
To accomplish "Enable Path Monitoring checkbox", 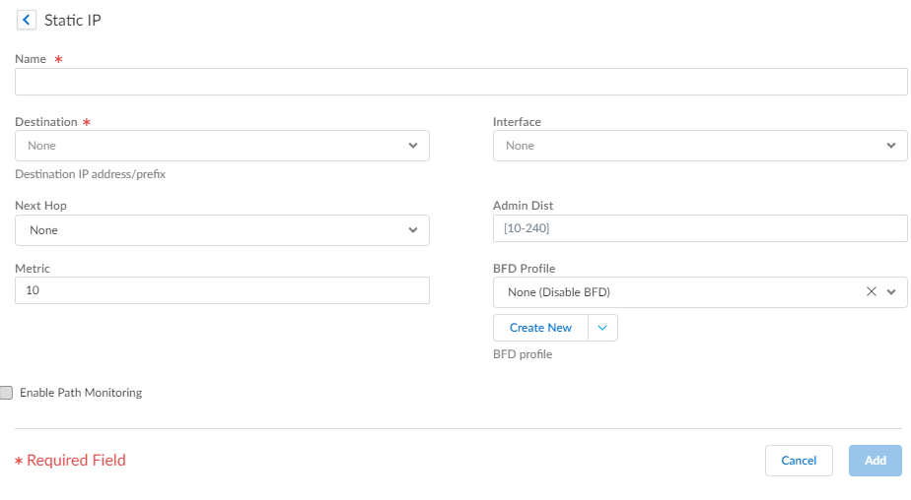I will 7,393.
